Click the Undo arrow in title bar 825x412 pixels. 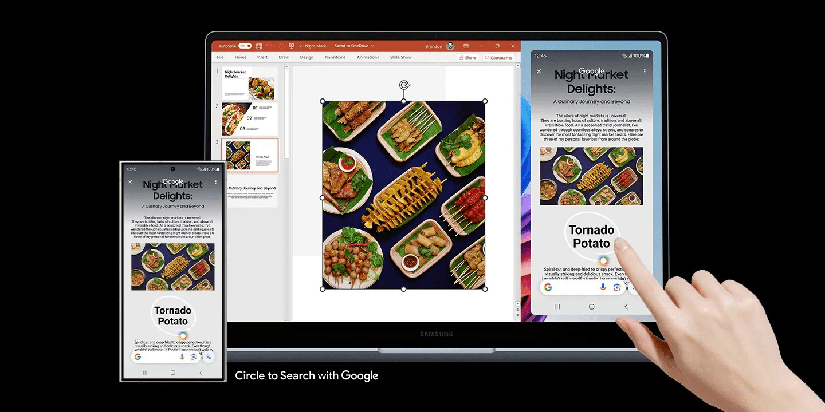269,46
